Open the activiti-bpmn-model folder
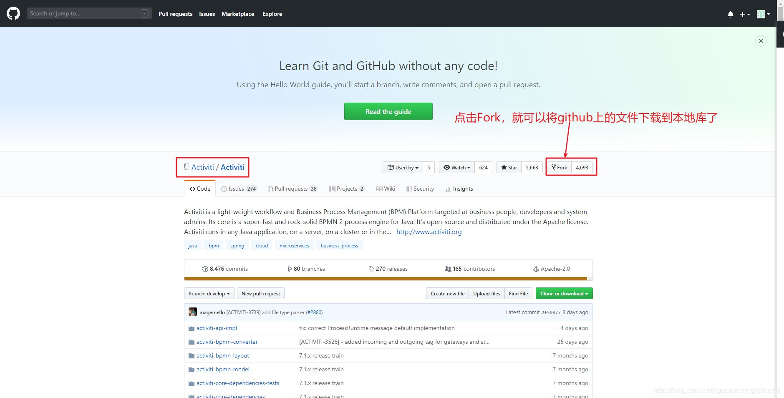 pos(223,369)
